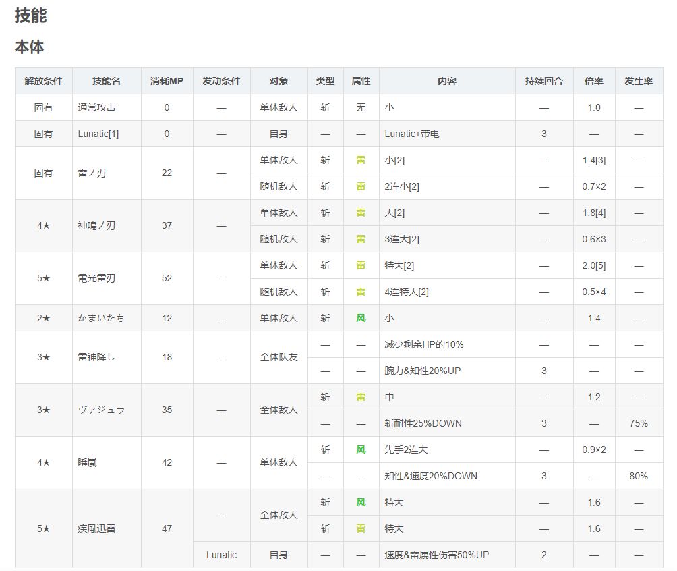Select the skill name 神鳴ノ刃
This screenshot has width=677, height=571.
(96, 226)
